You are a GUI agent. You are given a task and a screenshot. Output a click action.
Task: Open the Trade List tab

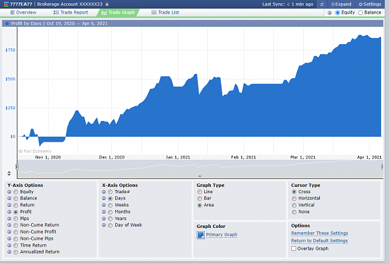point(165,12)
